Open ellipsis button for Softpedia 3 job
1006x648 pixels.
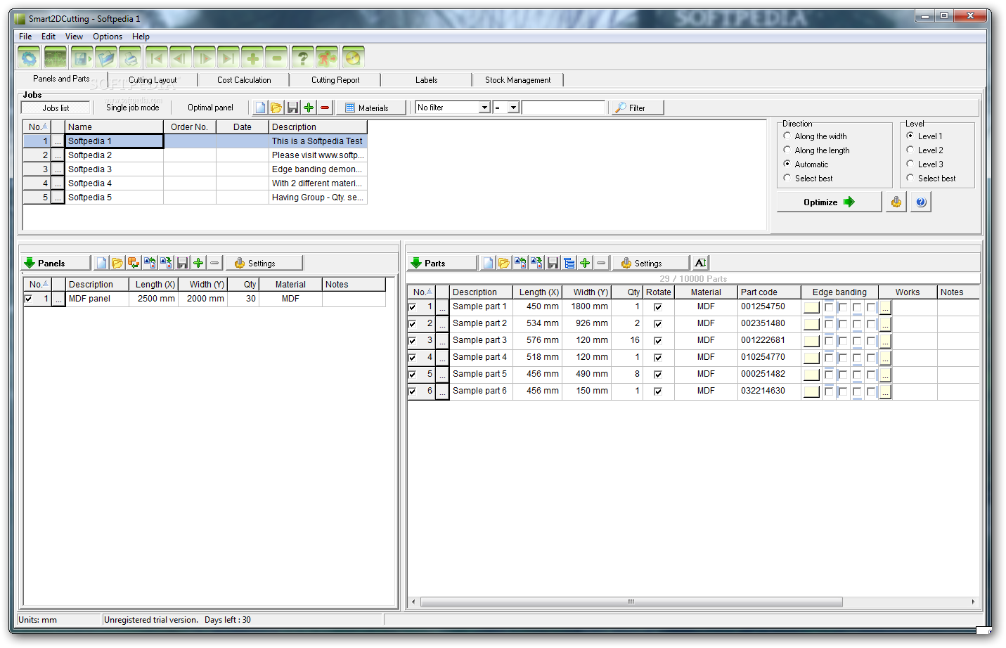[x=58, y=169]
